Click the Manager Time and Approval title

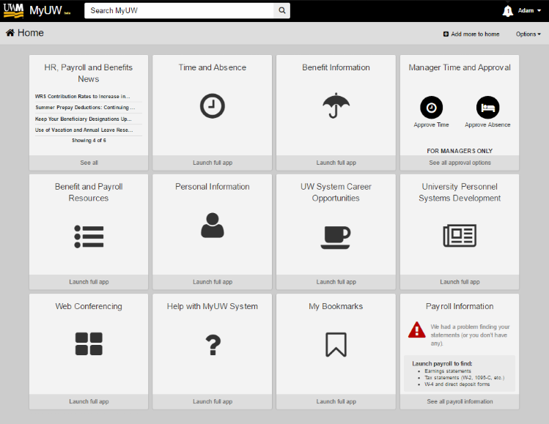click(460, 67)
